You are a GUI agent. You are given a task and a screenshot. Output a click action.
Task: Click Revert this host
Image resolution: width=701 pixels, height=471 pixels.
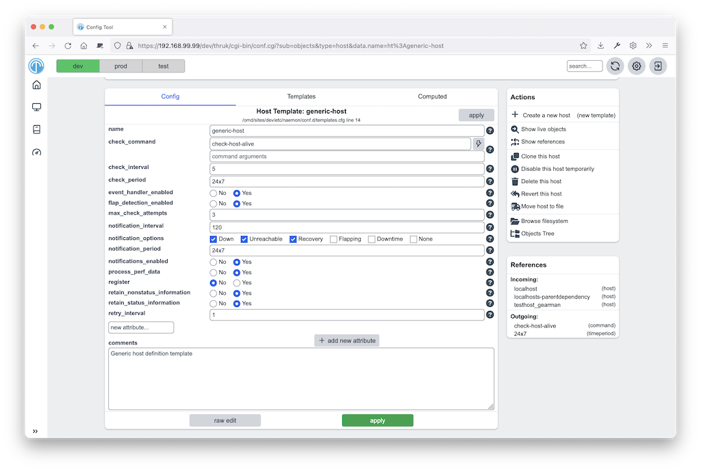tap(541, 193)
